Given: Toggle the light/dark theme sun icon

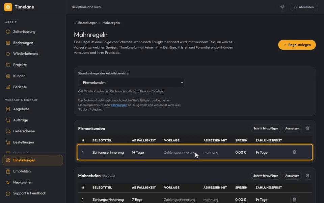Looking at the screenshot, I should (x=282, y=7).
